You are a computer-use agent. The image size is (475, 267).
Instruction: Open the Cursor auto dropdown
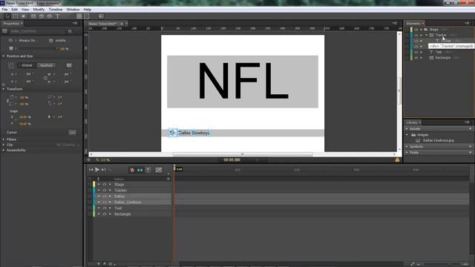tap(72, 133)
